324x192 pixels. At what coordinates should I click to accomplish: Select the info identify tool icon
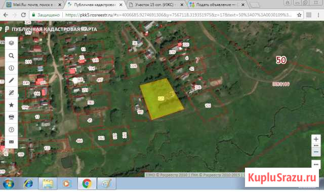[x=11, y=68]
